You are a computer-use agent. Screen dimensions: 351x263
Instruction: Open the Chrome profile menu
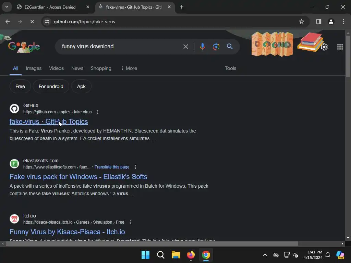coord(331,22)
